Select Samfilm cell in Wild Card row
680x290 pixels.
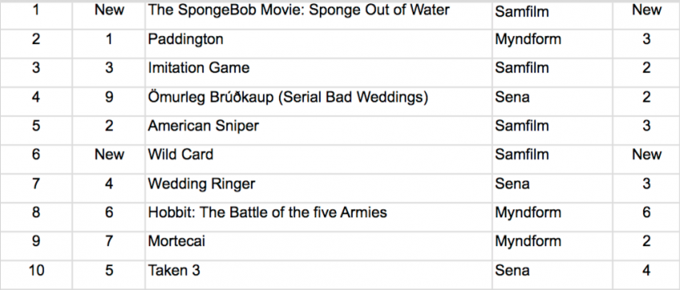(552, 159)
